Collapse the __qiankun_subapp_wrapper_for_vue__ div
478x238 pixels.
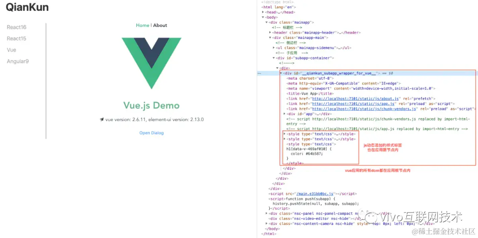tap(281, 73)
